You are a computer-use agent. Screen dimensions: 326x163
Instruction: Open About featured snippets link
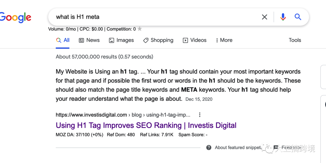238,148
